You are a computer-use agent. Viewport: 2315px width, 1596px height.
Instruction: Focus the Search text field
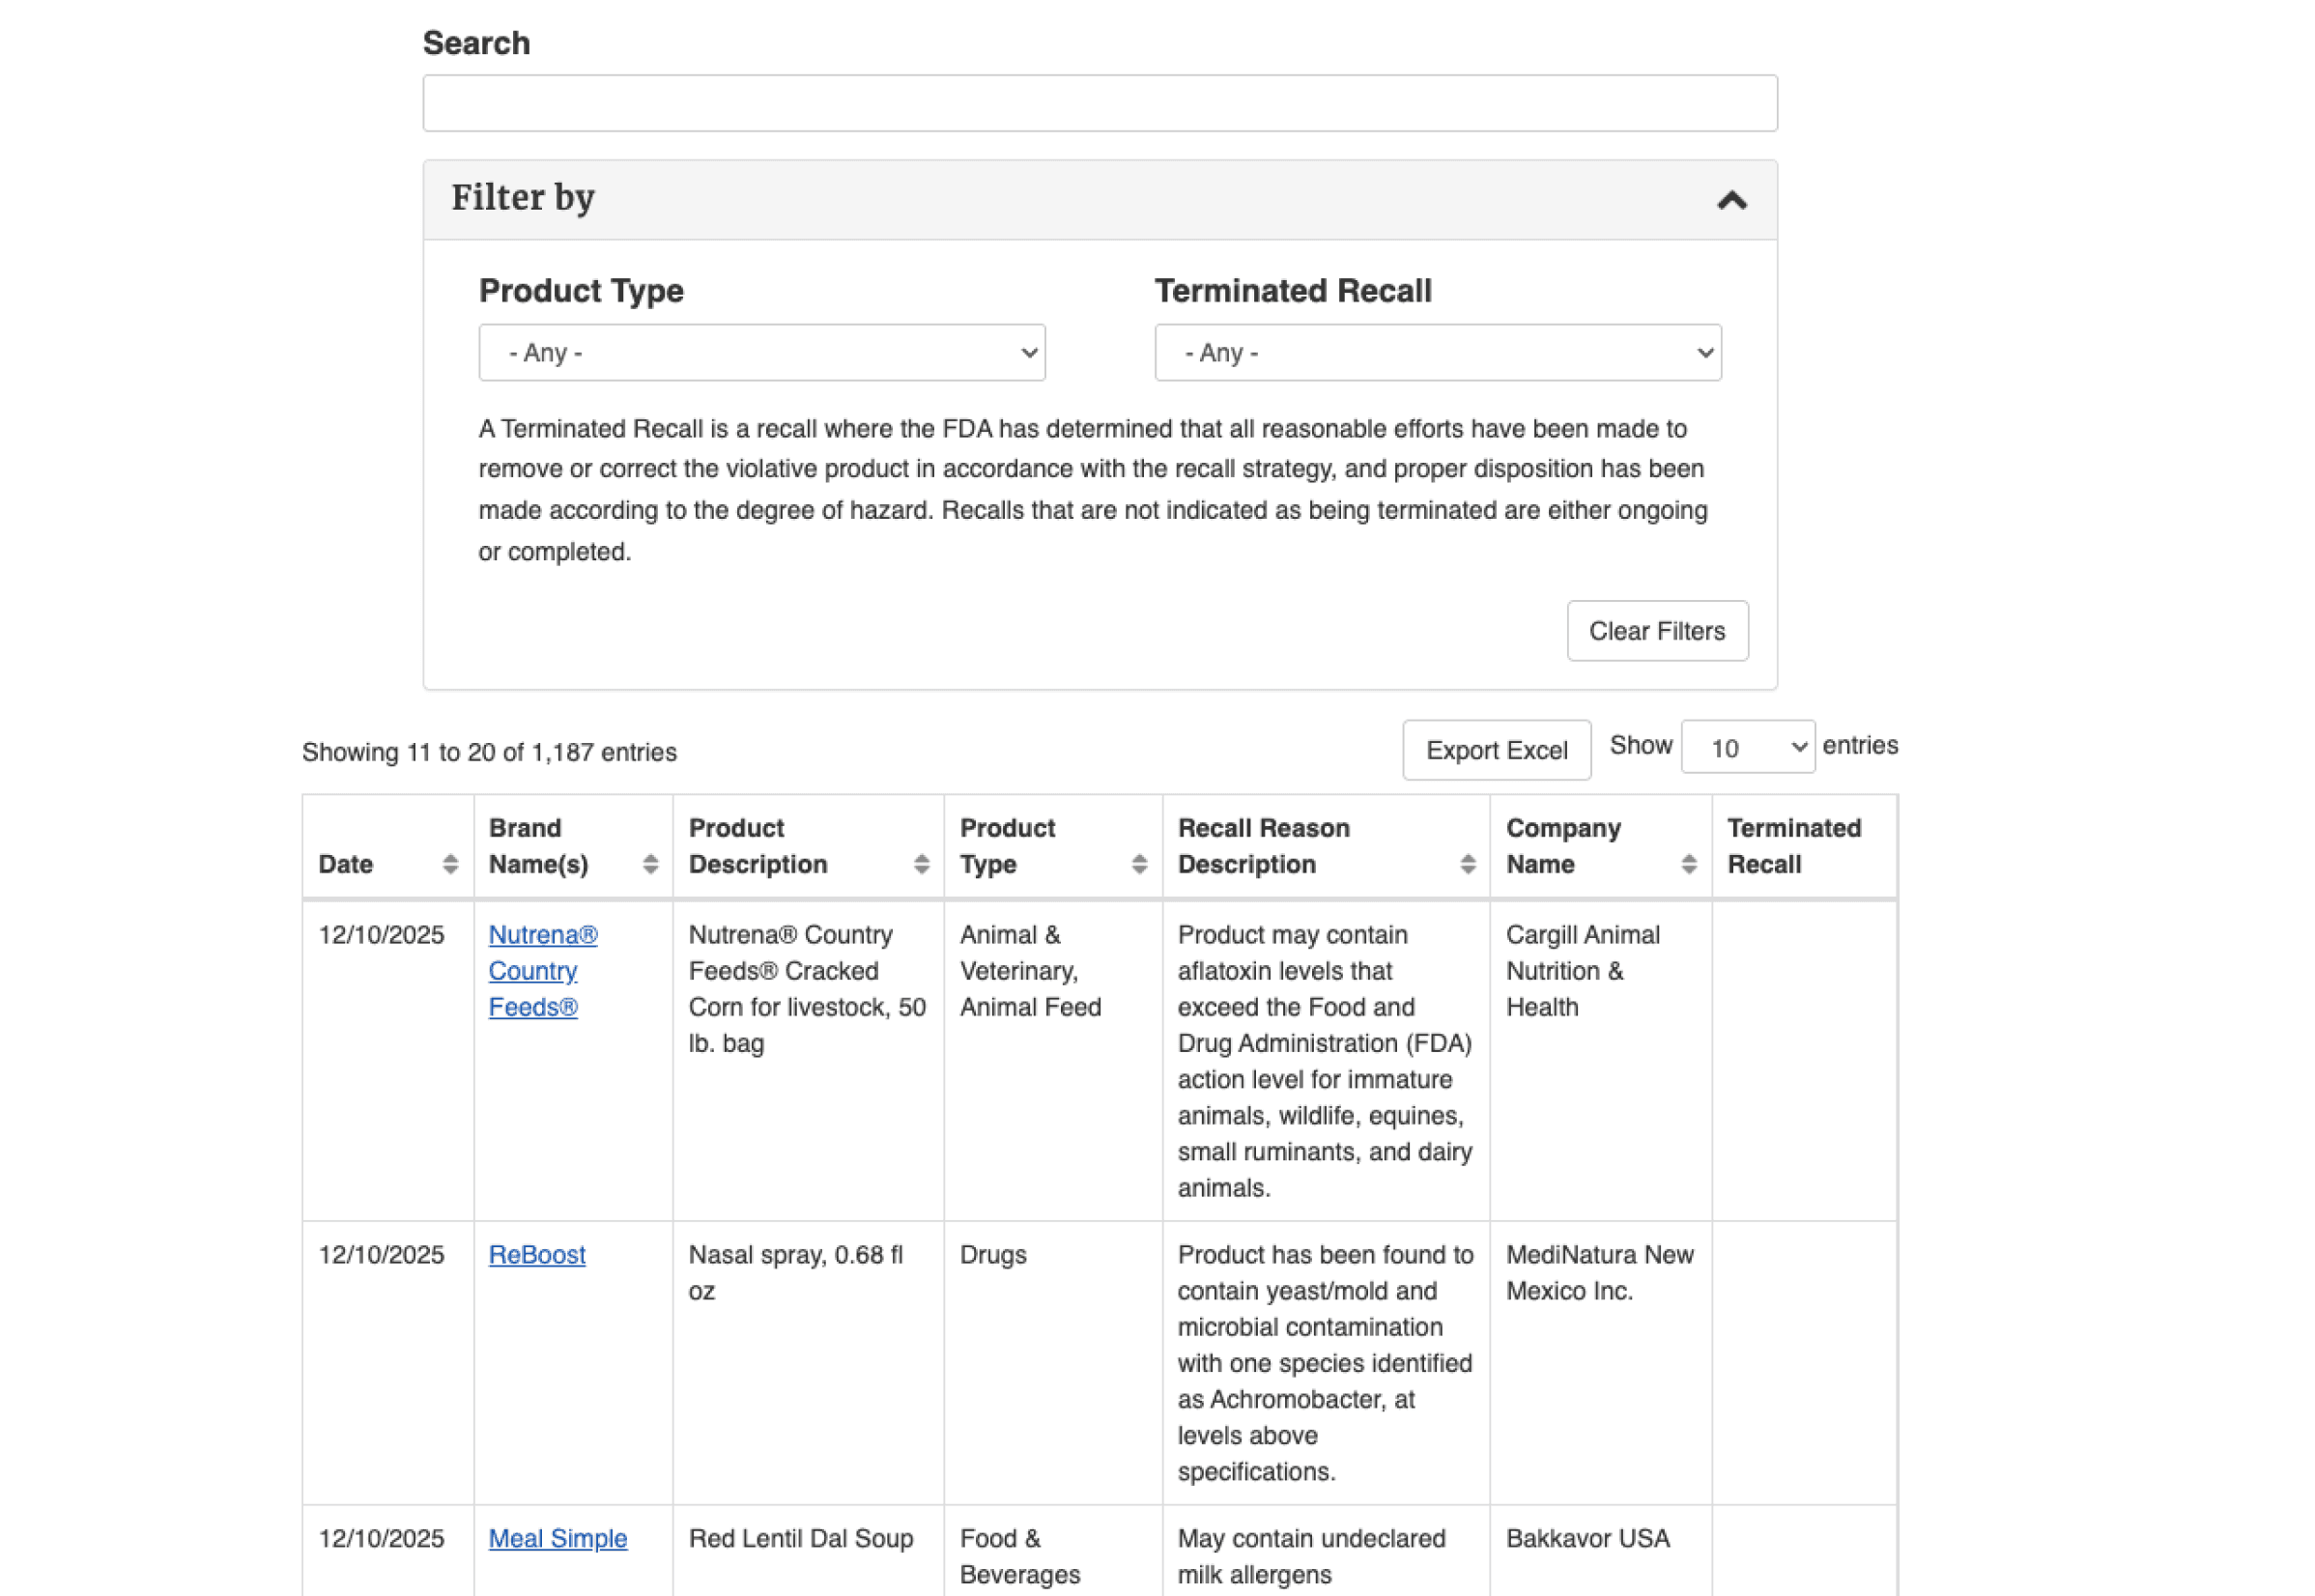point(1099,103)
